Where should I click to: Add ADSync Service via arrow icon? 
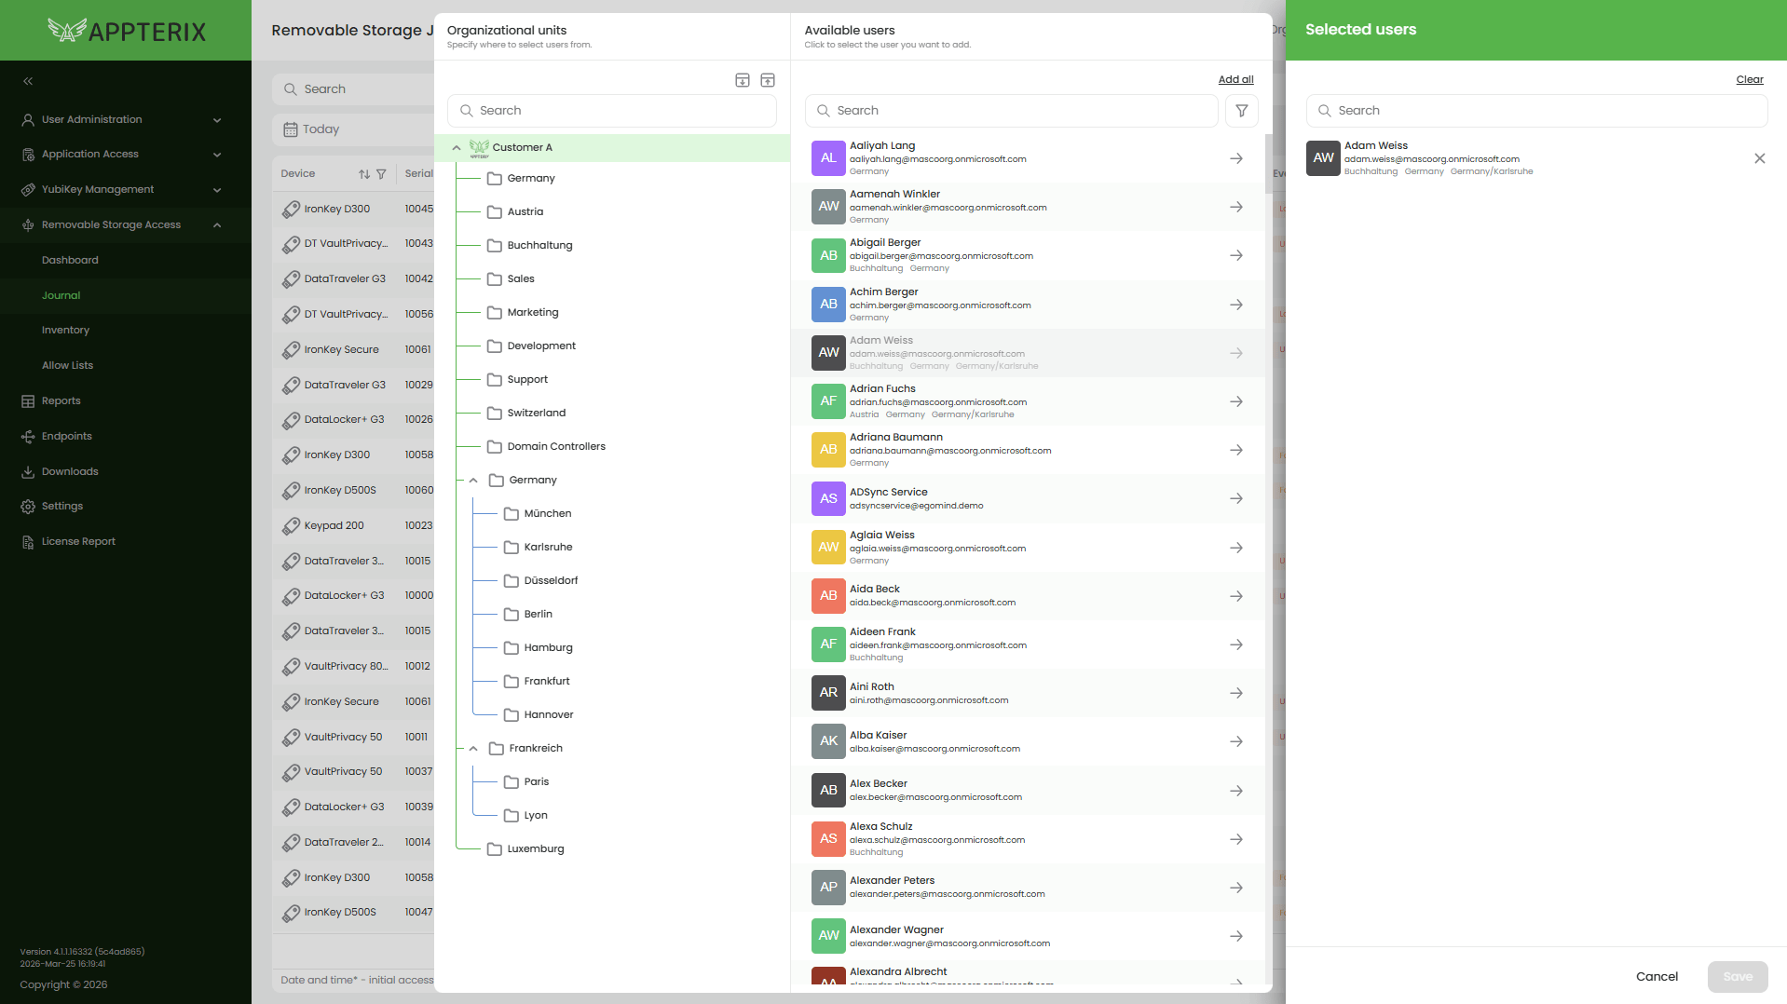1235,498
